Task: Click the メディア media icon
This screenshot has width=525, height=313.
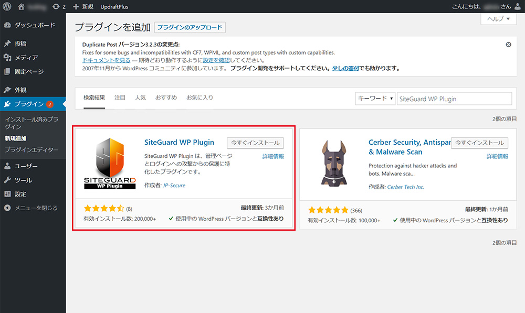Action: (x=7, y=58)
